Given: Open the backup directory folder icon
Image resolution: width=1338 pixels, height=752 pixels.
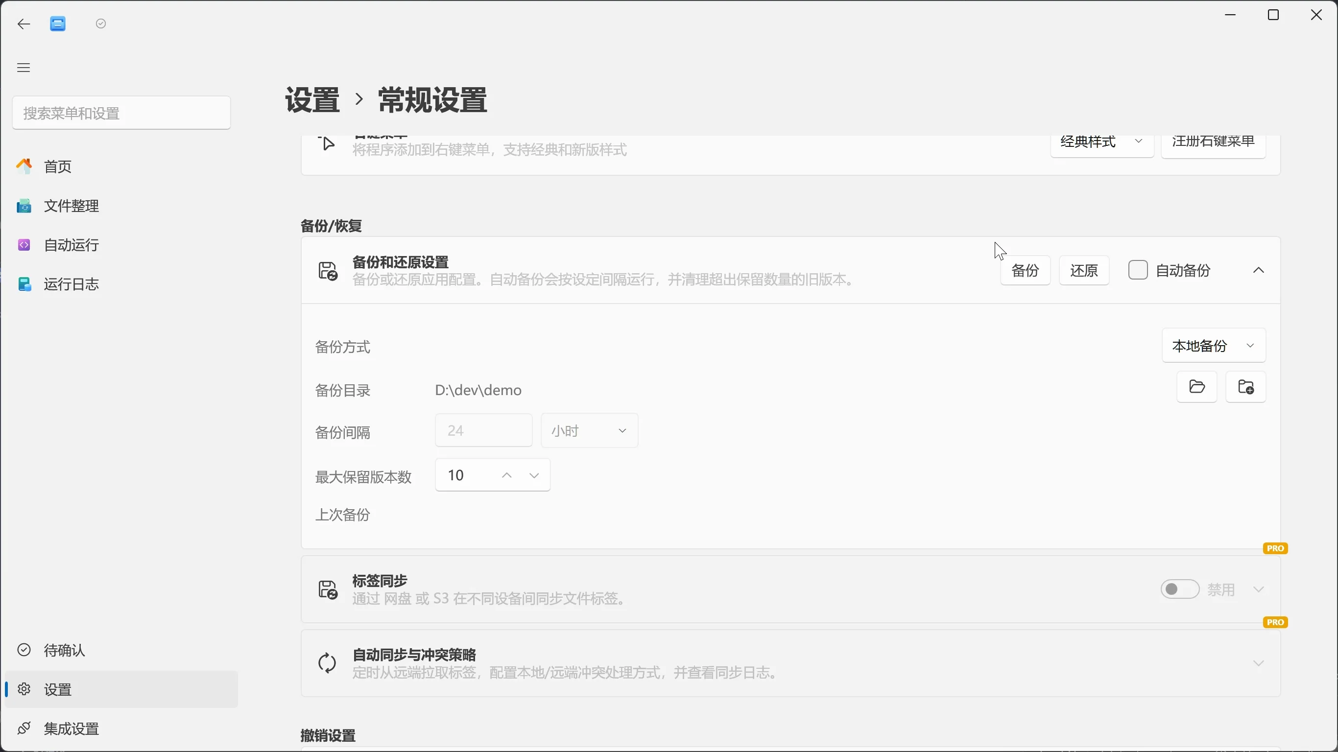Looking at the screenshot, I should pos(1197,387).
